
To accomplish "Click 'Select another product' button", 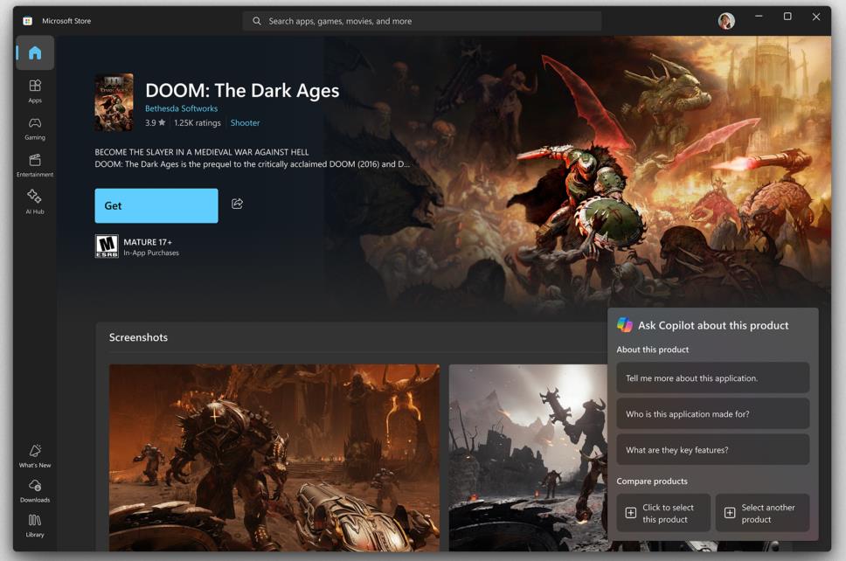I will coord(762,513).
